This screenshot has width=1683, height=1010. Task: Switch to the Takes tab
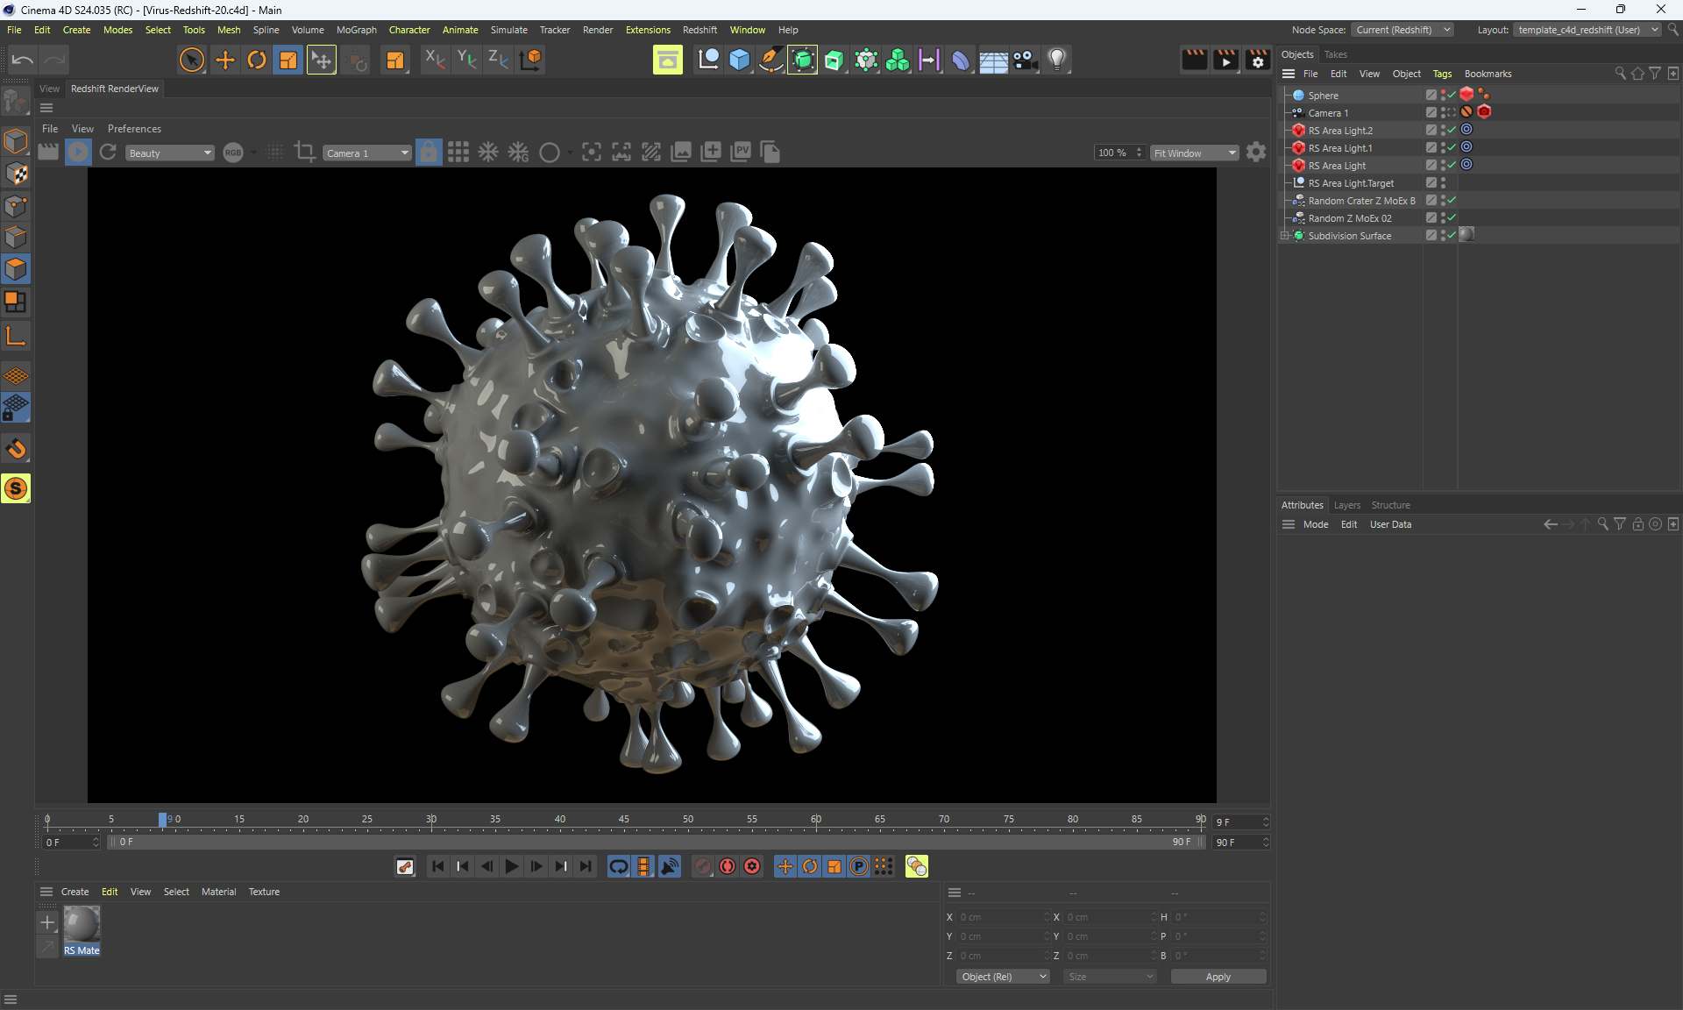pyautogui.click(x=1335, y=54)
